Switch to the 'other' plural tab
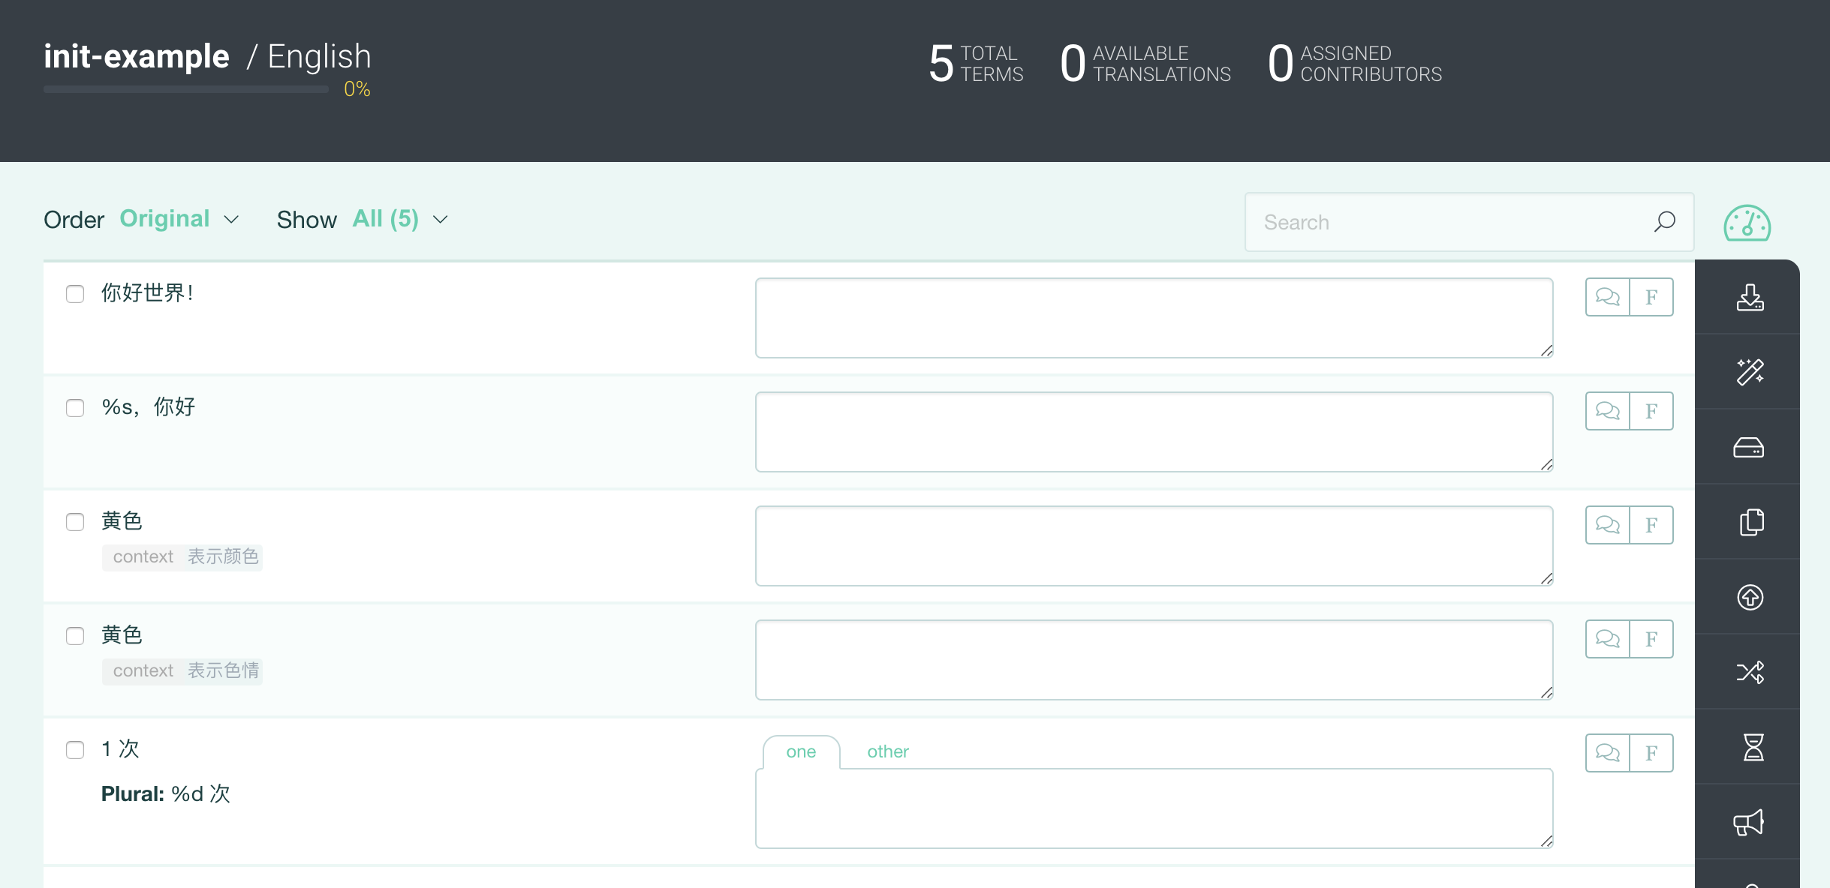This screenshot has height=888, width=1830. click(887, 751)
